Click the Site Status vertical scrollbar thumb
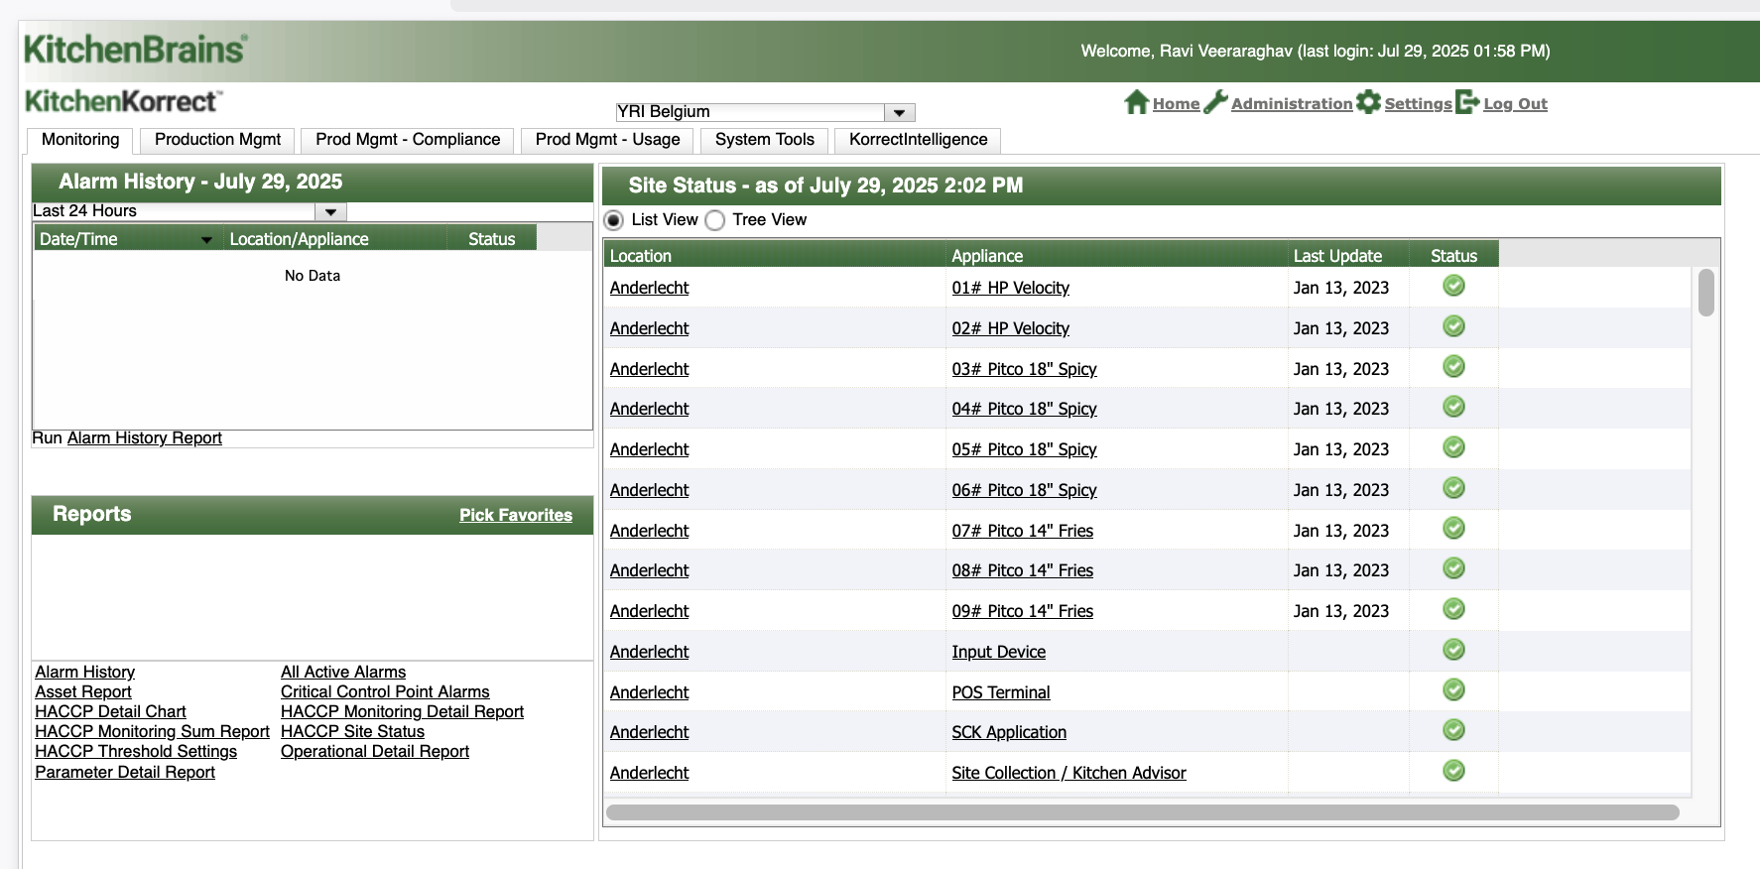The height and width of the screenshot is (869, 1760). [1706, 293]
